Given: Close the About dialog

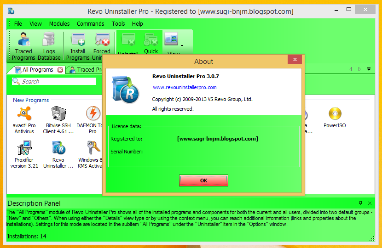Looking at the screenshot, I should click(x=295, y=60).
